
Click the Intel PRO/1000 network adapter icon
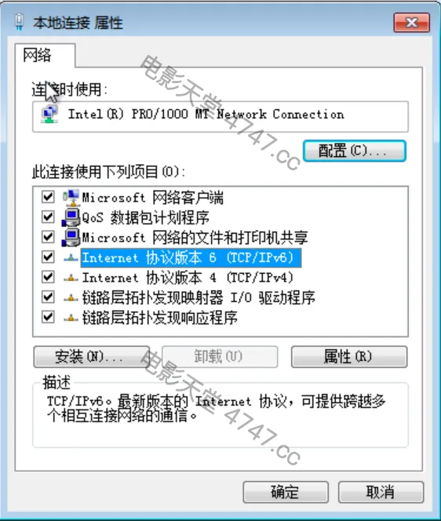[49, 115]
